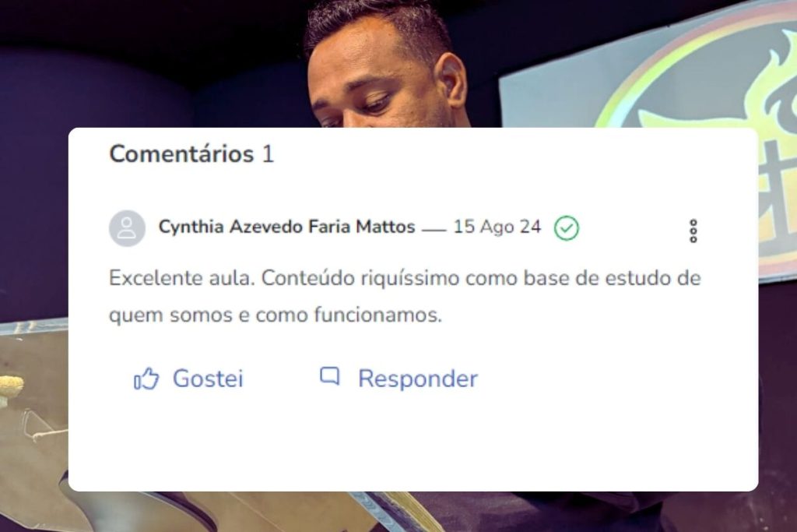Click the line quem somos e como funcionamos
797x532 pixels.
pyautogui.click(x=276, y=315)
